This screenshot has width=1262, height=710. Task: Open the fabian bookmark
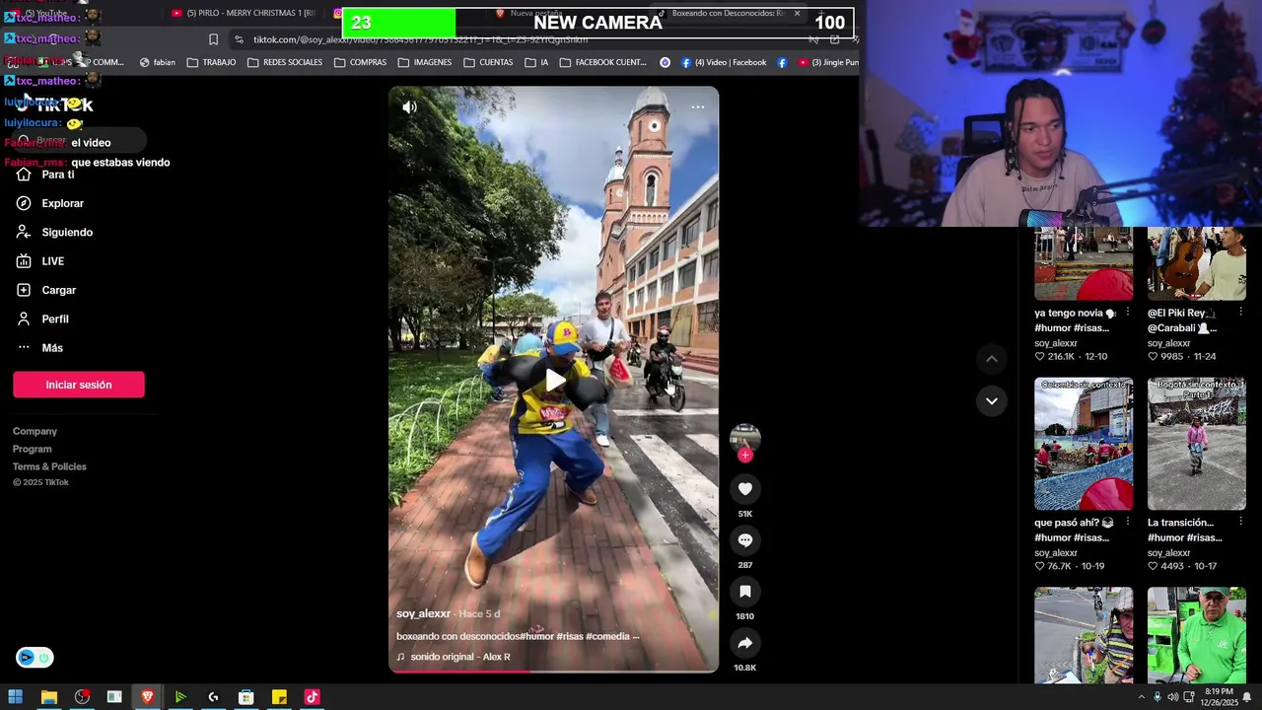158,62
